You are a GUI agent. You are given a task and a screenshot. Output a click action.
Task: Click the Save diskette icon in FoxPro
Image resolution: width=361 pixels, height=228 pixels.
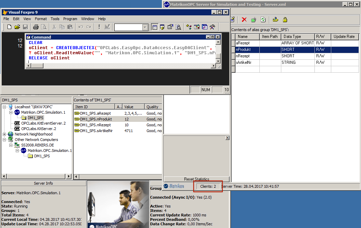(25, 27)
